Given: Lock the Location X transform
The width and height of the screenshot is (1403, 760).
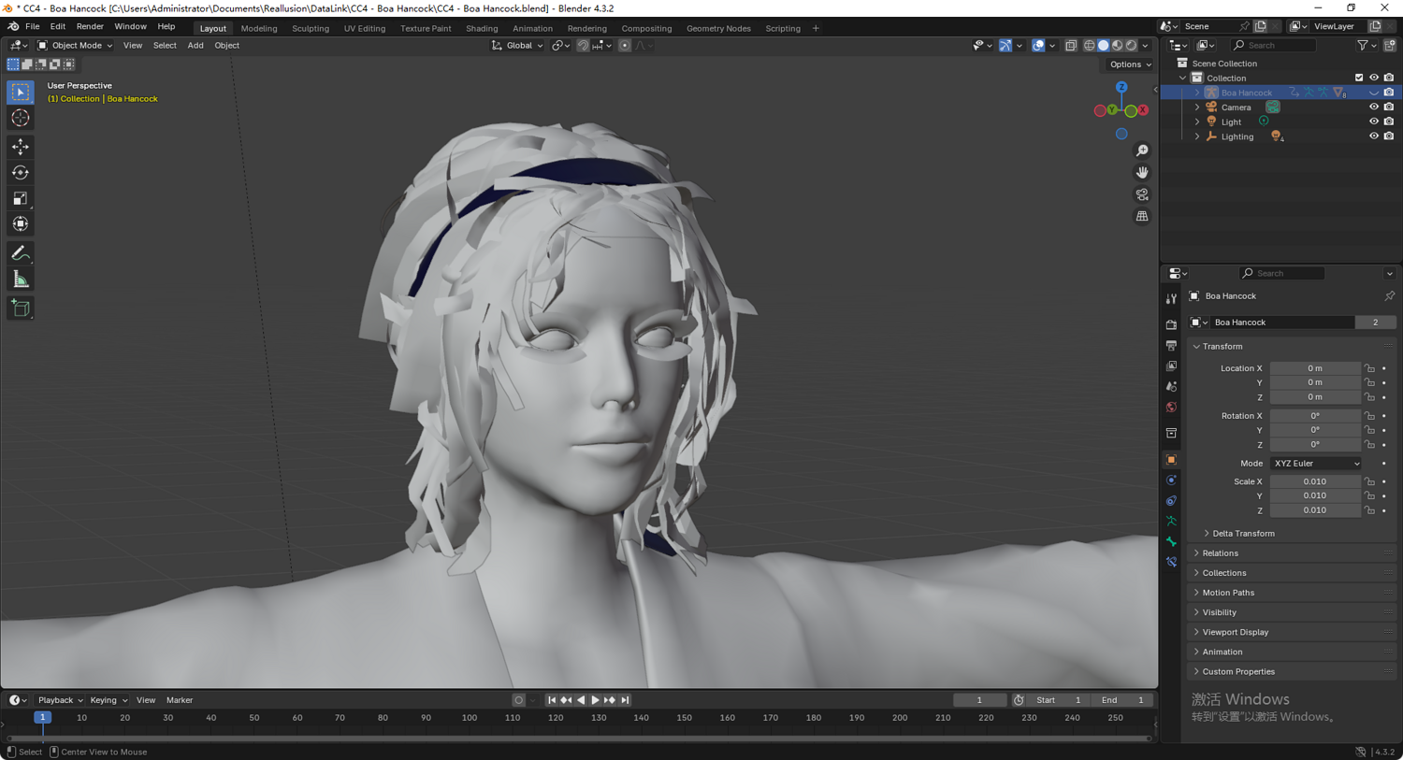Looking at the screenshot, I should [x=1369, y=368].
